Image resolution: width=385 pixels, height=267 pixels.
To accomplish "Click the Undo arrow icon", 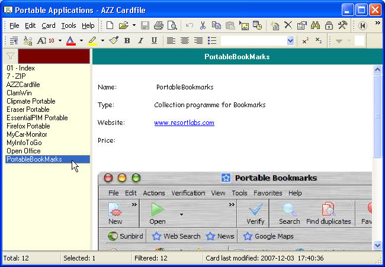I will pyautogui.click(x=190, y=25).
